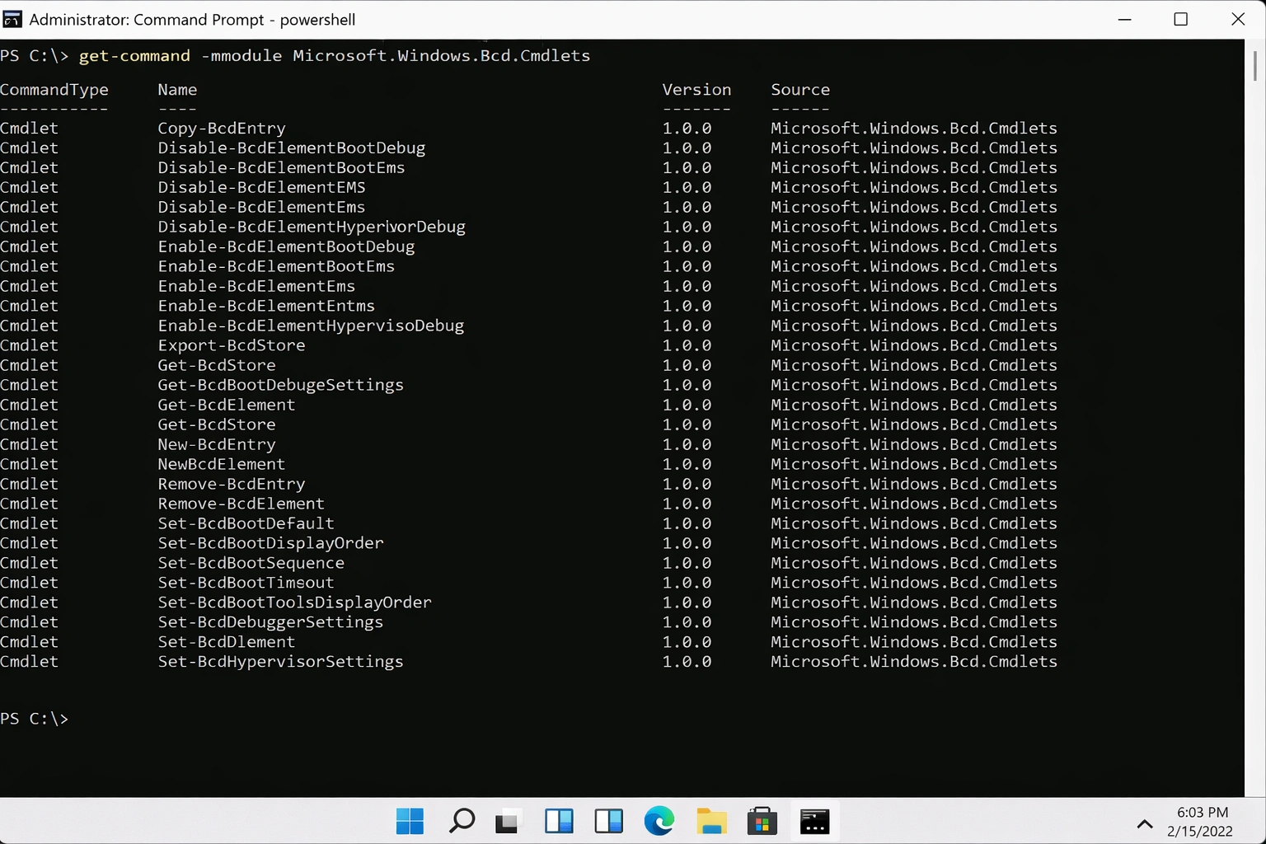Expand hidden system tray icons
This screenshot has width=1266, height=844.
1144,823
